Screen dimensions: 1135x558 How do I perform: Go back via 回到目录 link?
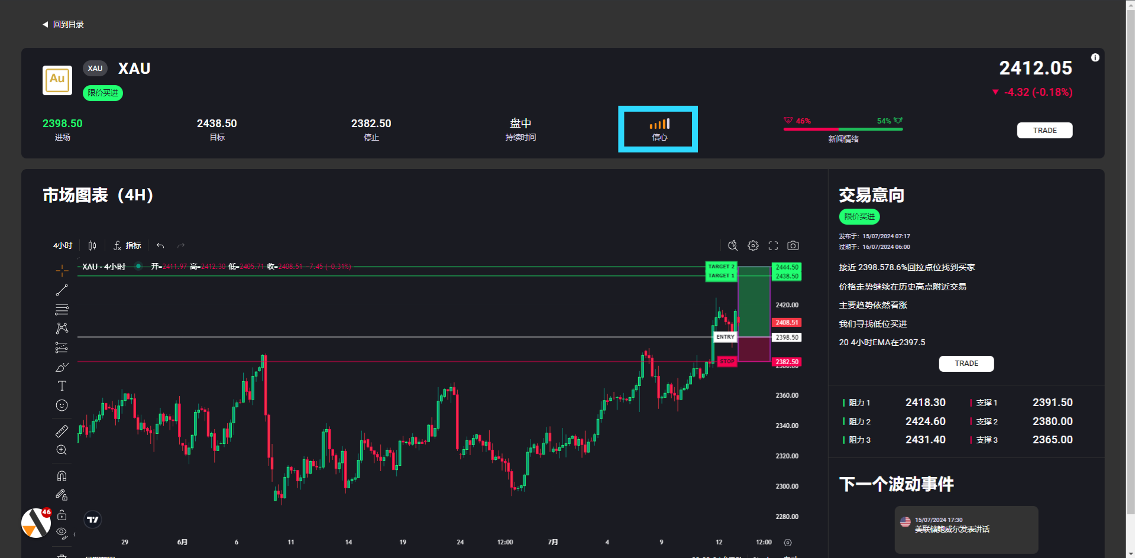point(63,24)
